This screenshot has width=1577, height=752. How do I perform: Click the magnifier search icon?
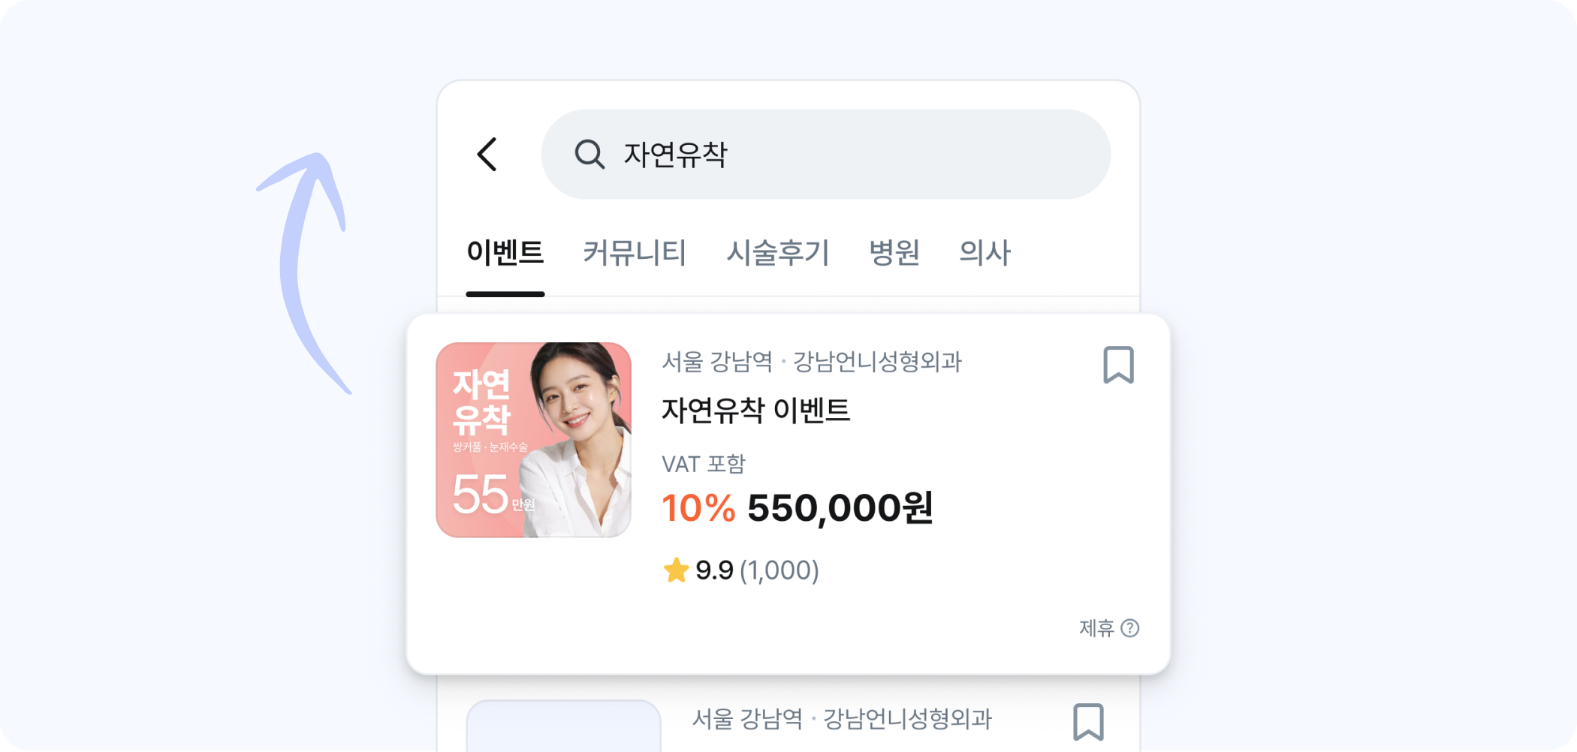click(x=589, y=155)
